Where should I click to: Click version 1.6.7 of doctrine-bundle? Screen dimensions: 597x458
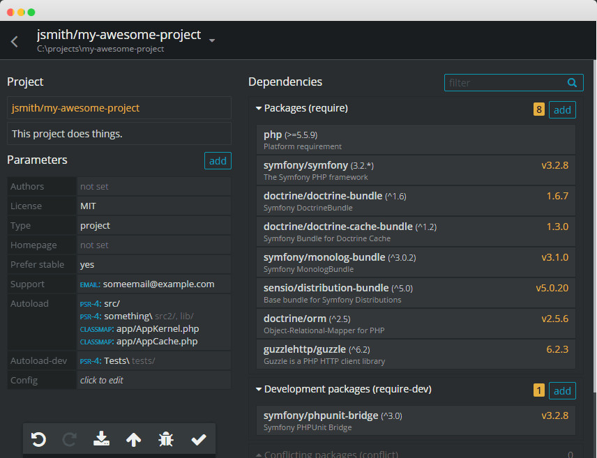click(x=557, y=196)
